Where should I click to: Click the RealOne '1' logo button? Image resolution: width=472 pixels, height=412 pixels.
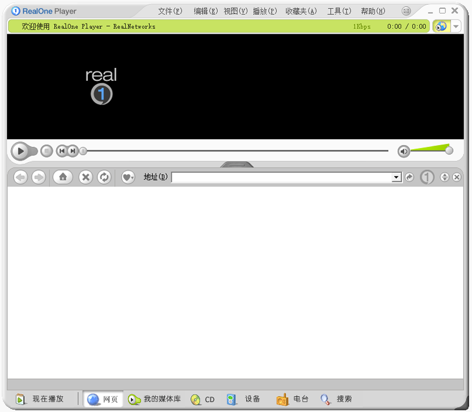click(427, 177)
